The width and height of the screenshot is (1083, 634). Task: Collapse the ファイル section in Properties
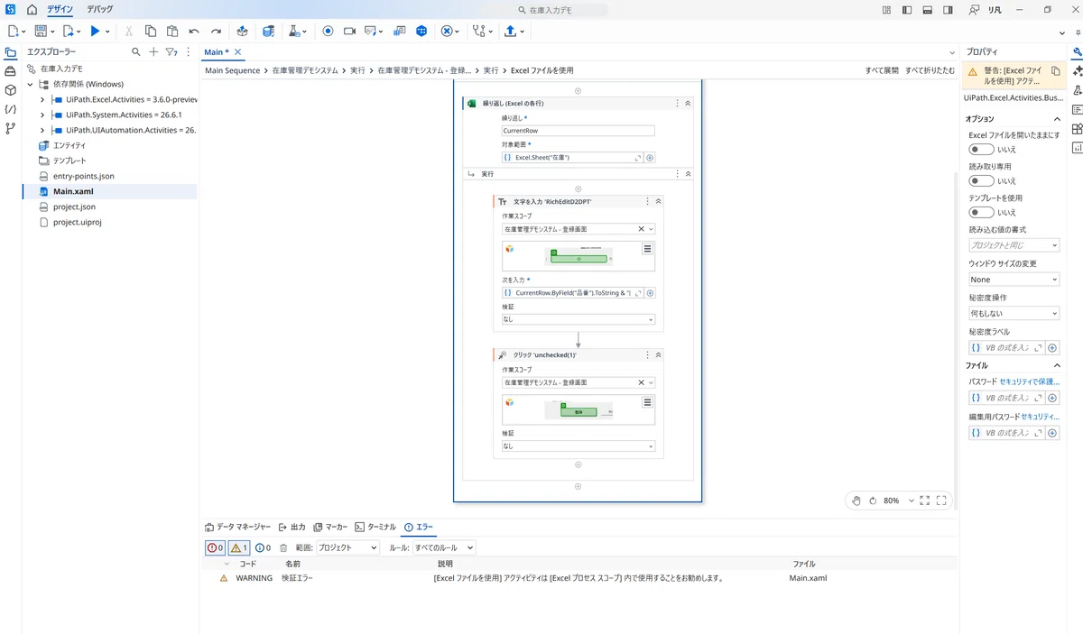click(1058, 365)
